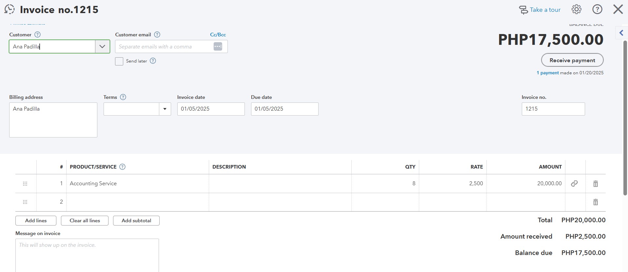Expand the collapsed right side panel arrow

[621, 33]
